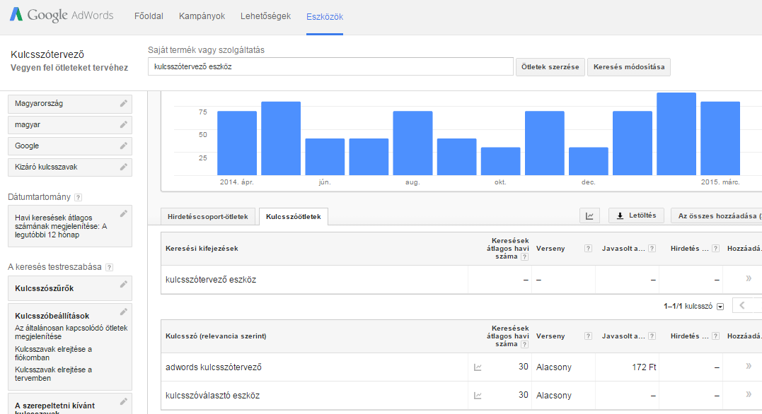Screen dimensions: 762x414
Task: Open help for average monthly searches, lower table
Action: click(x=524, y=345)
